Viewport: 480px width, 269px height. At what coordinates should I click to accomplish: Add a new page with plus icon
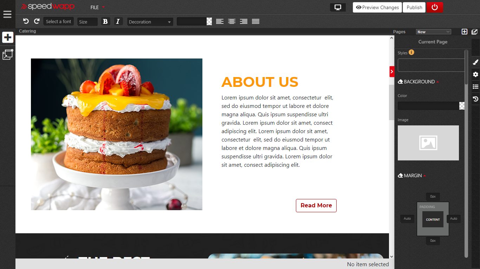click(465, 32)
